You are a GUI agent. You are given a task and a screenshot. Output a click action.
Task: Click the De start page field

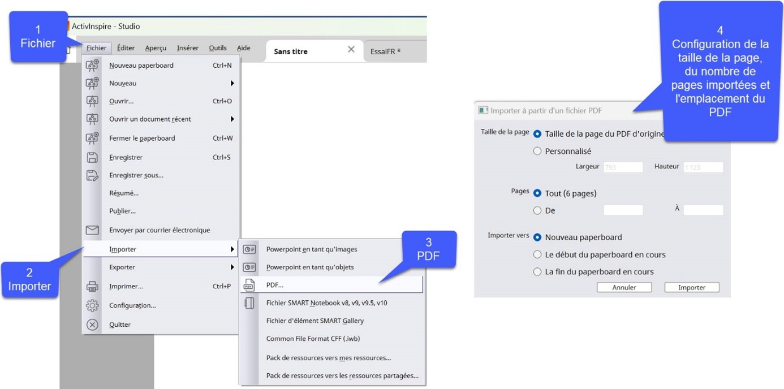click(x=623, y=210)
